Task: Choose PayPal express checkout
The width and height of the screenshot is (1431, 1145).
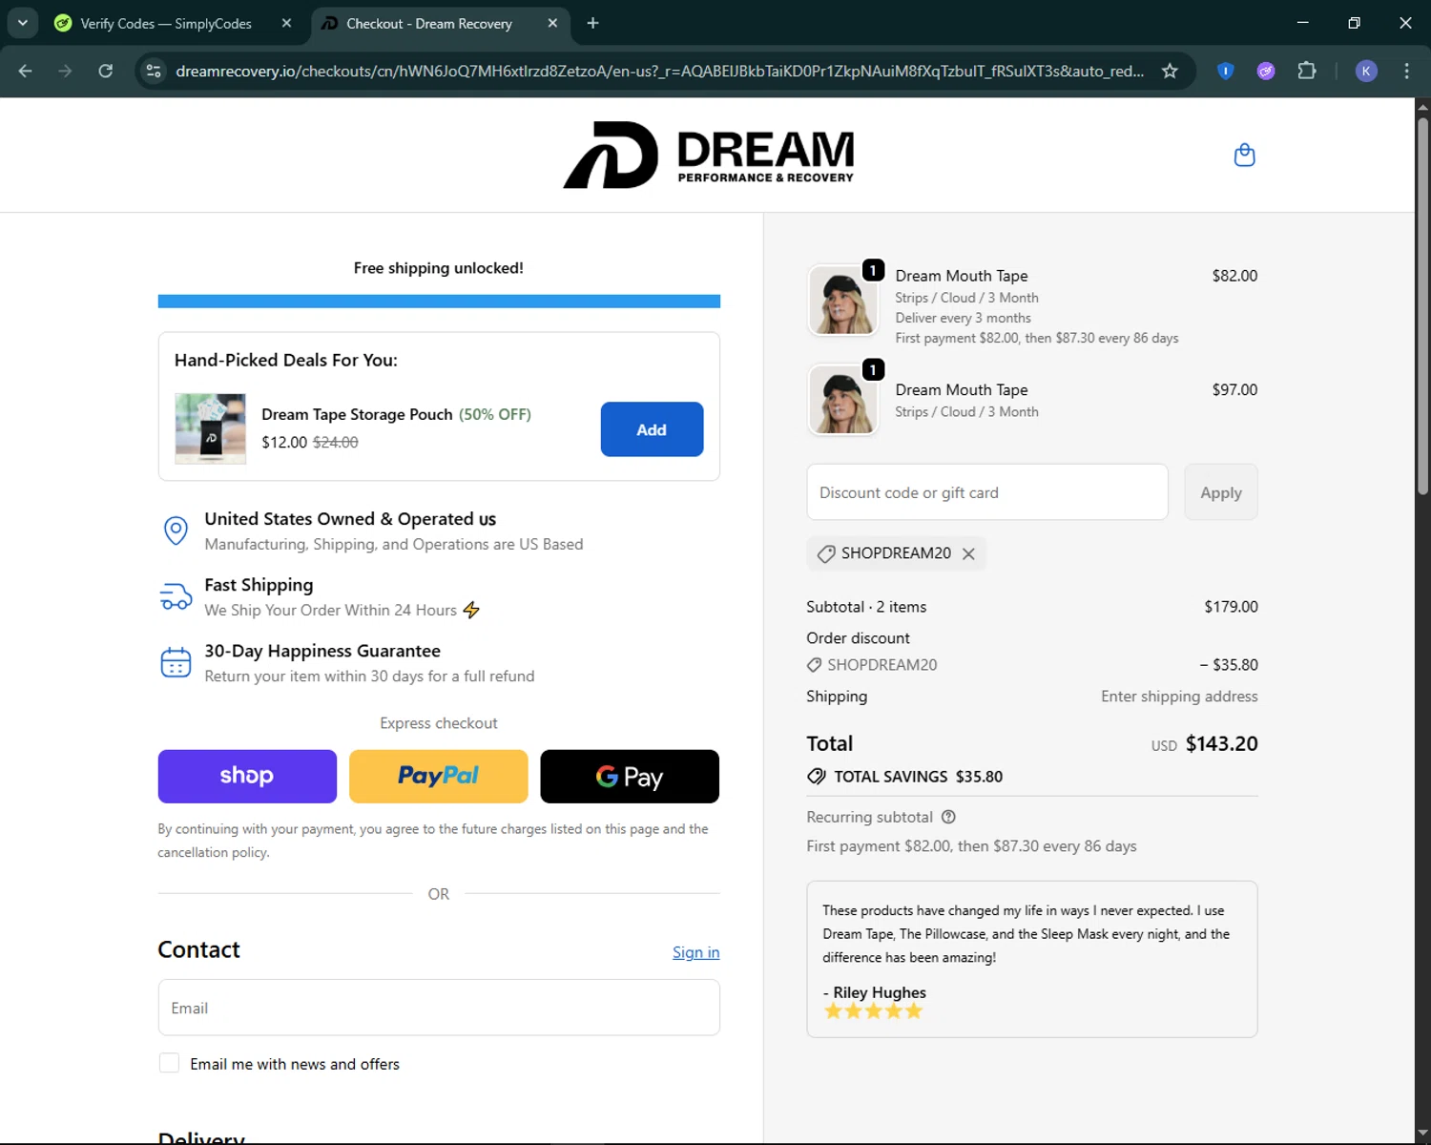Action: click(438, 776)
